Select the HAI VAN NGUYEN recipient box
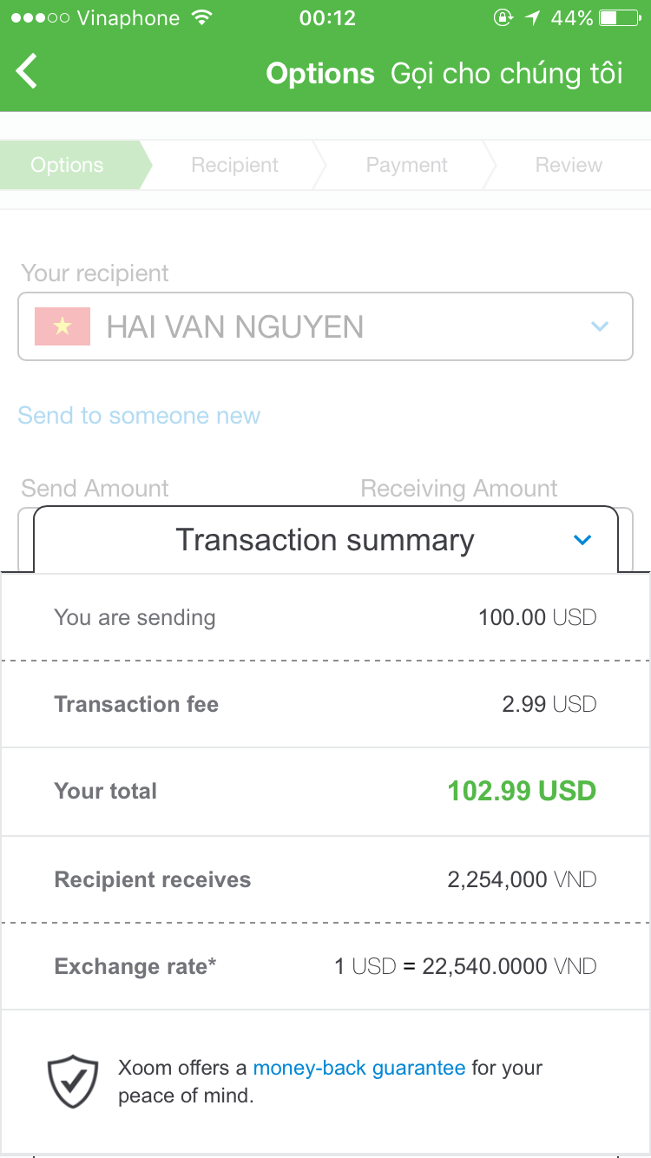The width and height of the screenshot is (651, 1158). point(325,326)
